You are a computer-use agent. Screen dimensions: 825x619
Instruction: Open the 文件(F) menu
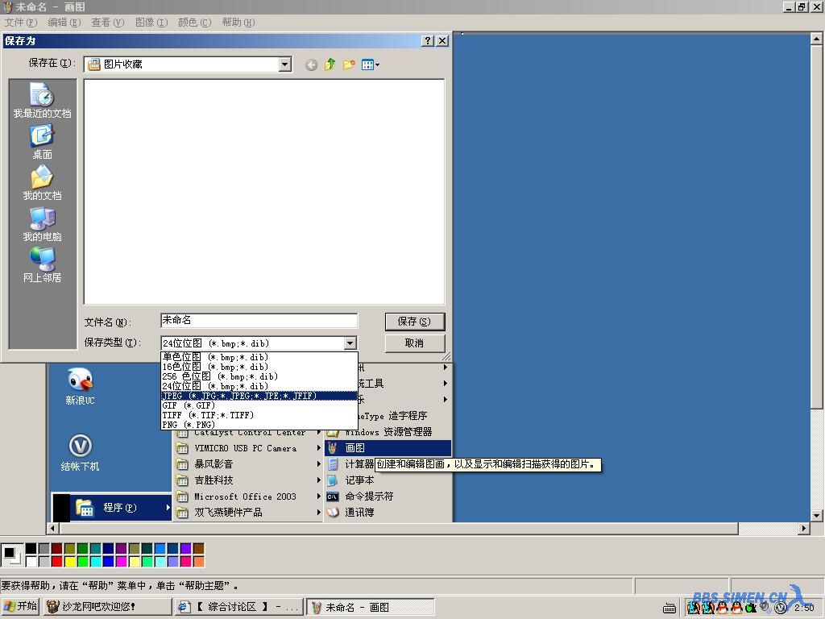(20, 22)
